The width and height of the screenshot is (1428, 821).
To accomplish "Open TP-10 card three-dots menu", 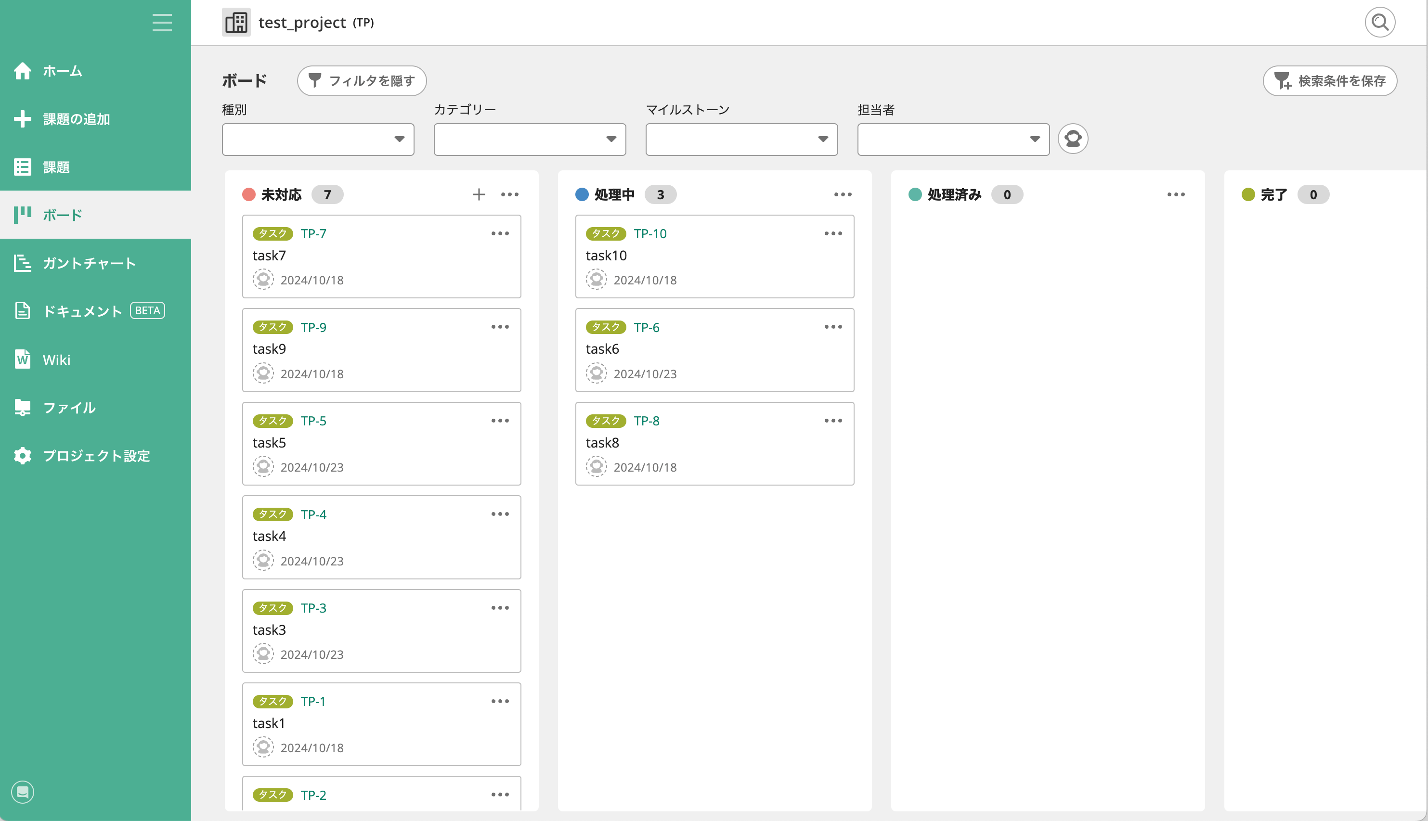I will tap(833, 233).
